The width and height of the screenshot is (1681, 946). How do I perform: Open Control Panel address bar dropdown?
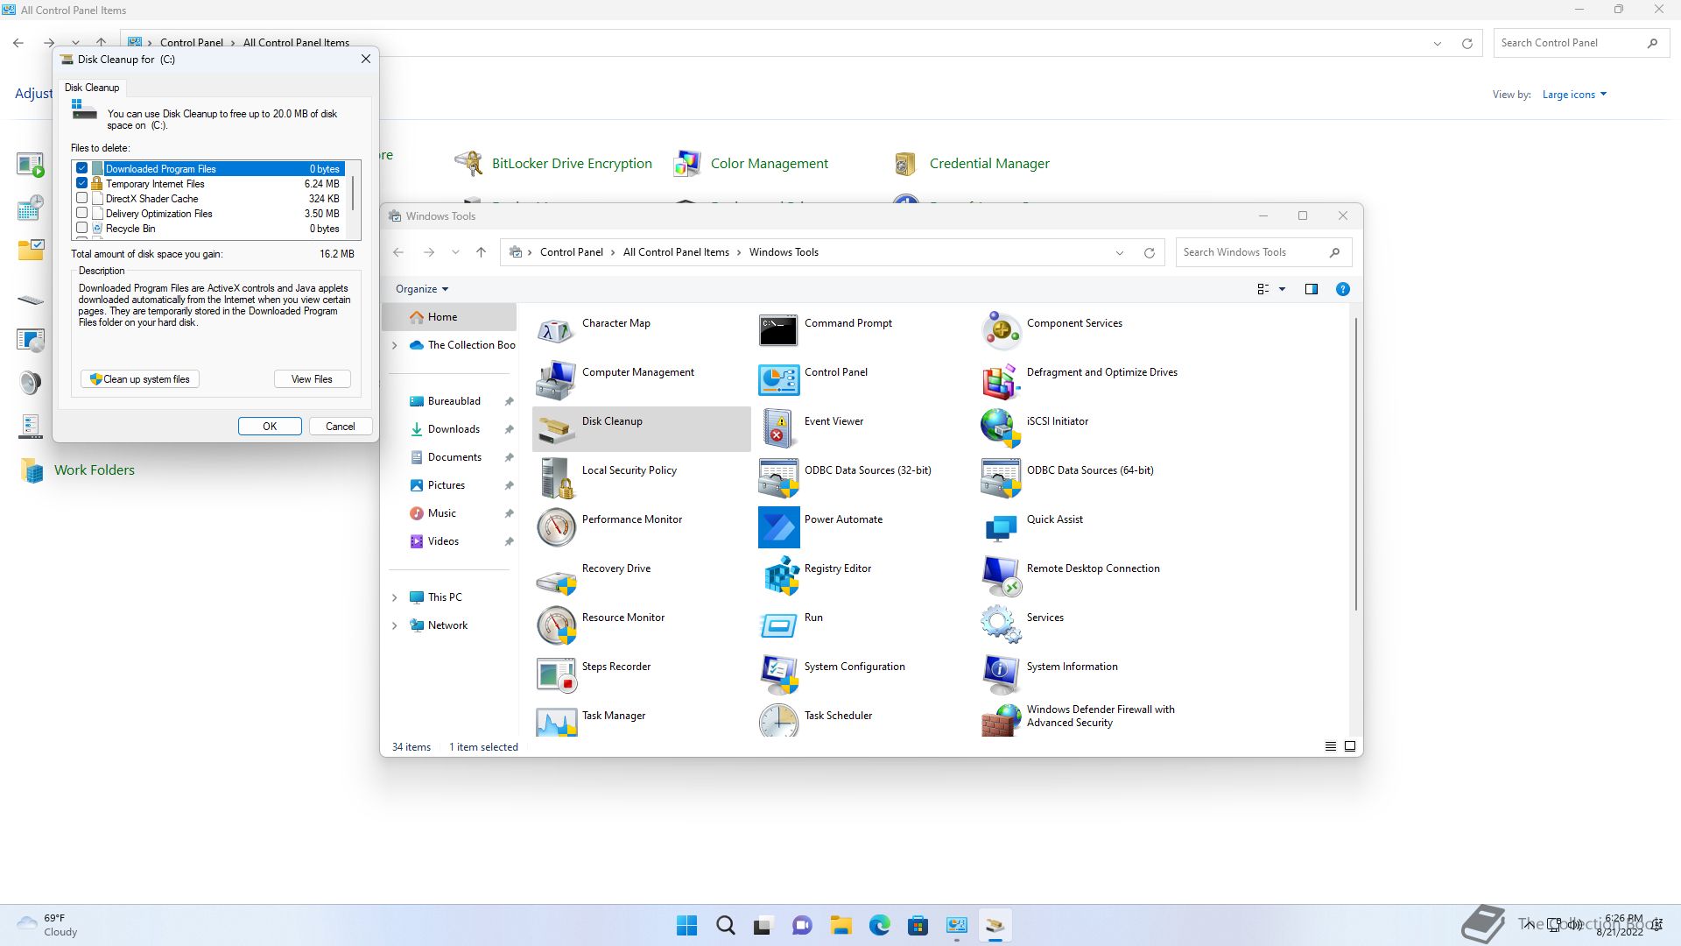click(x=1438, y=43)
